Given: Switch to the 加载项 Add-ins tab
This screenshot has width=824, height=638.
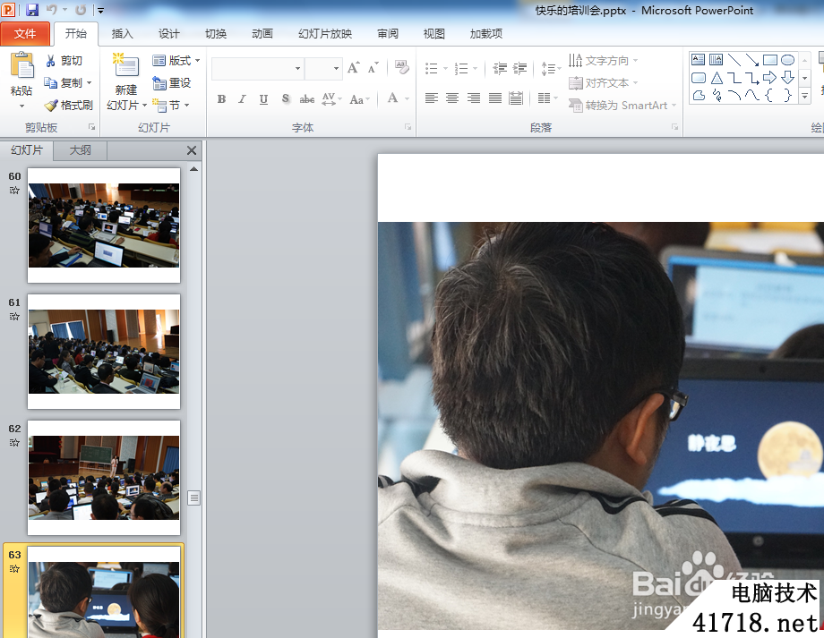Looking at the screenshot, I should click(486, 34).
